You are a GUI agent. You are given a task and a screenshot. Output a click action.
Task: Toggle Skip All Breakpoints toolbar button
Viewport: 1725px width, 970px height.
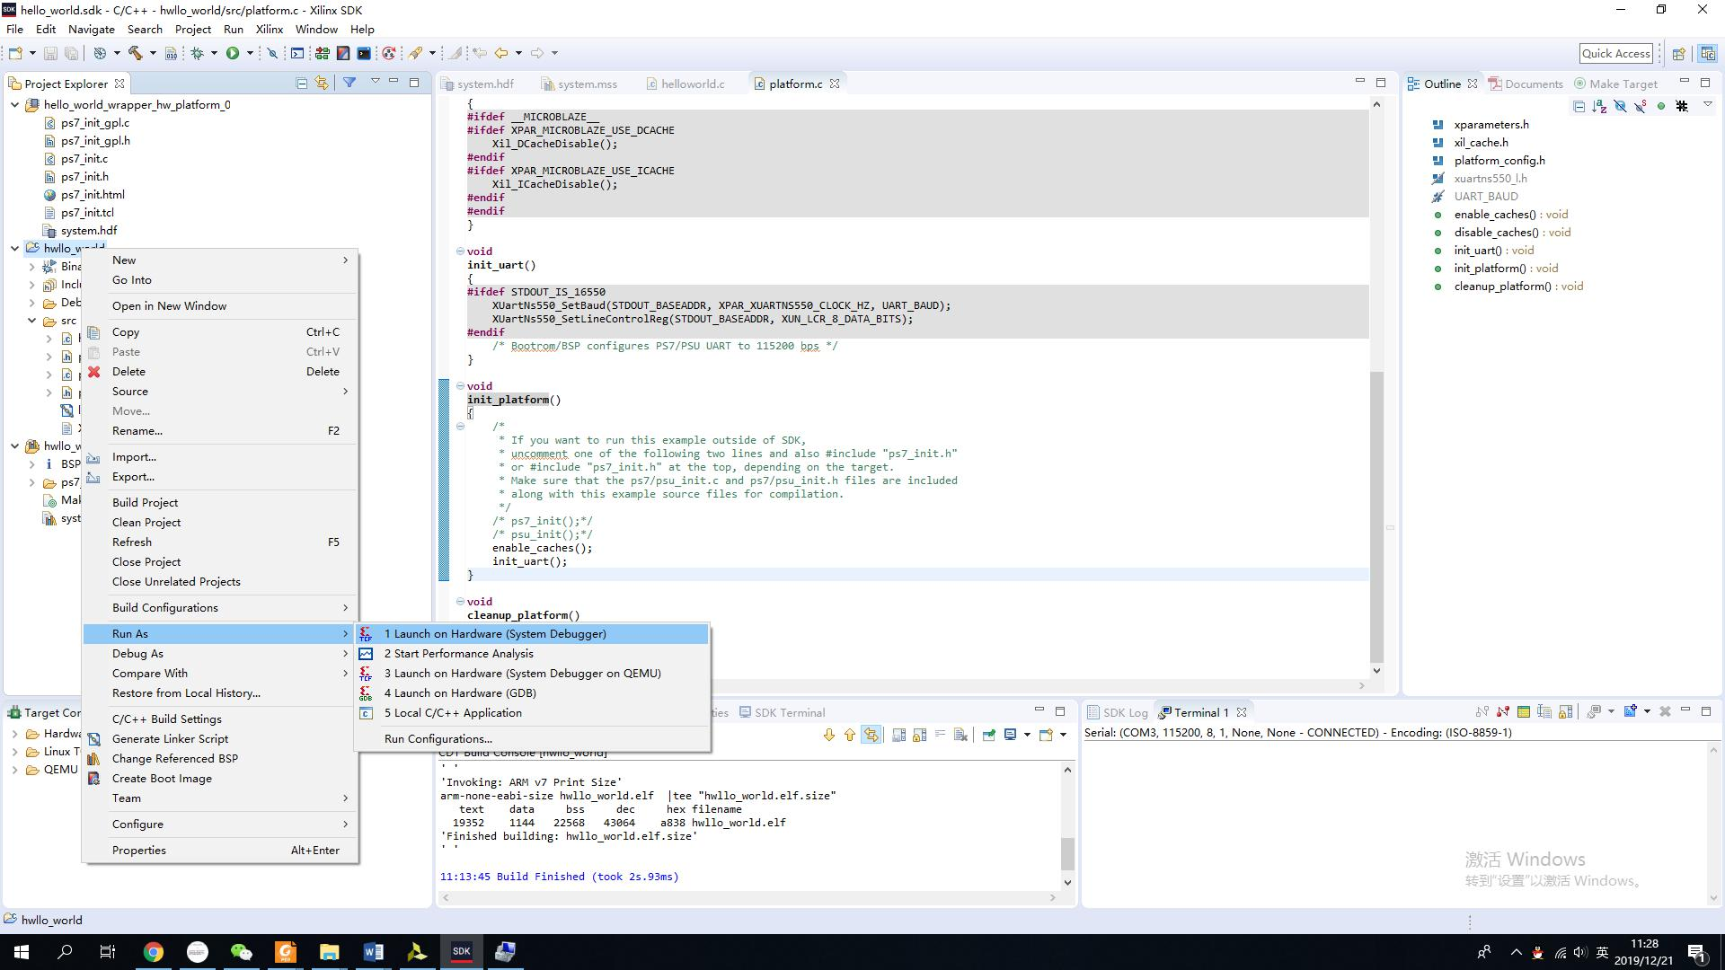click(272, 53)
